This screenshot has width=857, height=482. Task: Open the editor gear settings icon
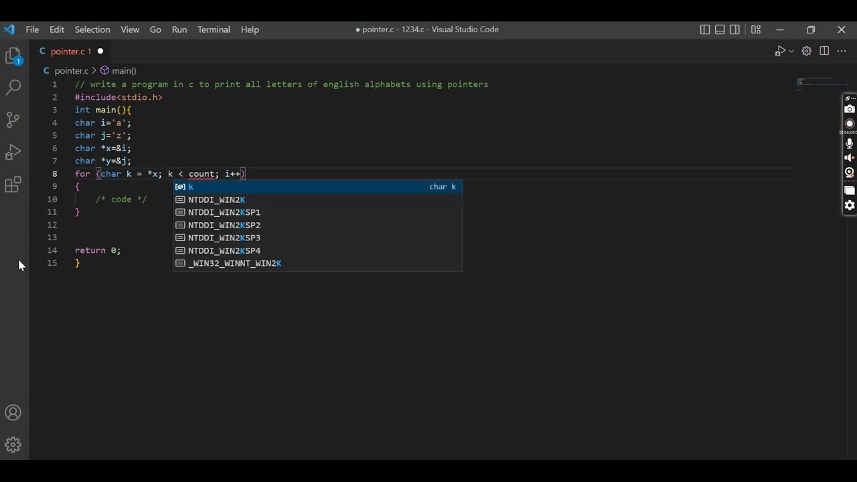[807, 52]
